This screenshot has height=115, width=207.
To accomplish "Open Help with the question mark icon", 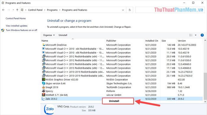I will tap(202, 35).
